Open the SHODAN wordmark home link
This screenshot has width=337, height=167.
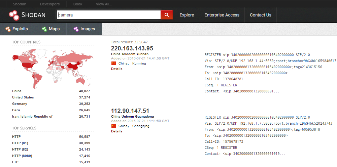[x=34, y=15]
